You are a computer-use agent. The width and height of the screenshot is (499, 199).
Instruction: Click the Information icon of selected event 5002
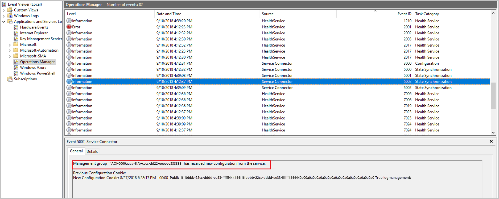69,81
